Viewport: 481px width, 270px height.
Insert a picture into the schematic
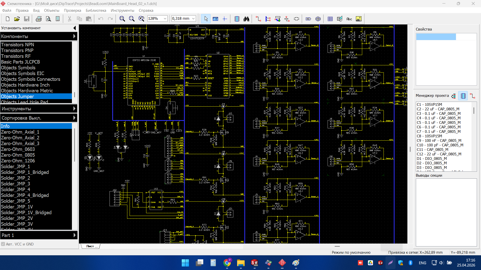pos(359,19)
